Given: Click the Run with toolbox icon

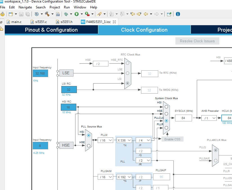Looking at the screenshot, I should (87, 14).
